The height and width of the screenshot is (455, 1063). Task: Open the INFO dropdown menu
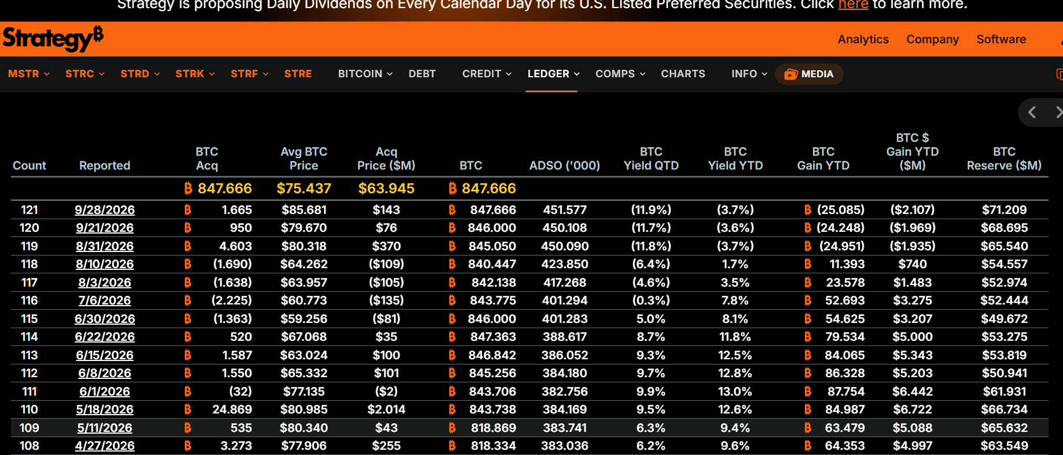pos(749,74)
